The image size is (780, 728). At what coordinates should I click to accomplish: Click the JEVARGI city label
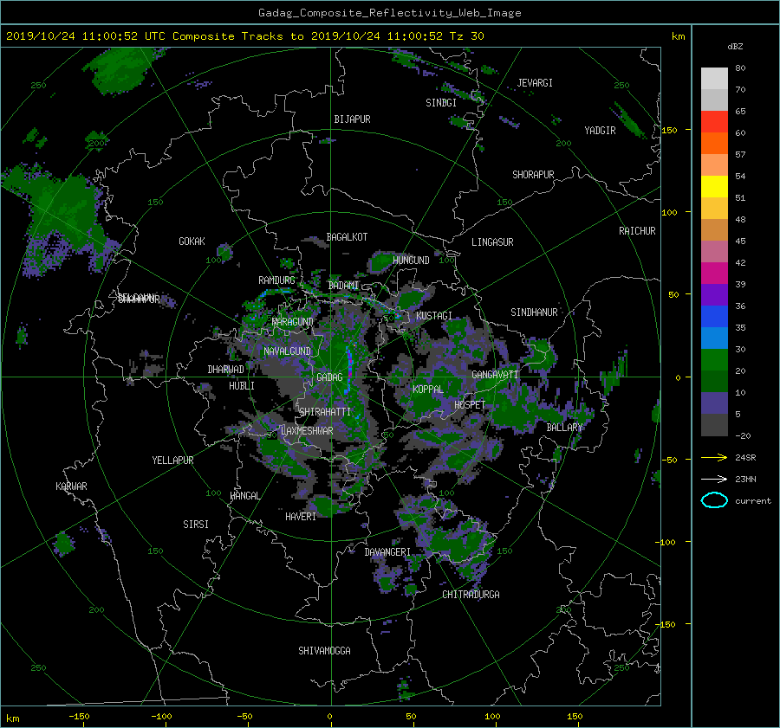pos(535,83)
